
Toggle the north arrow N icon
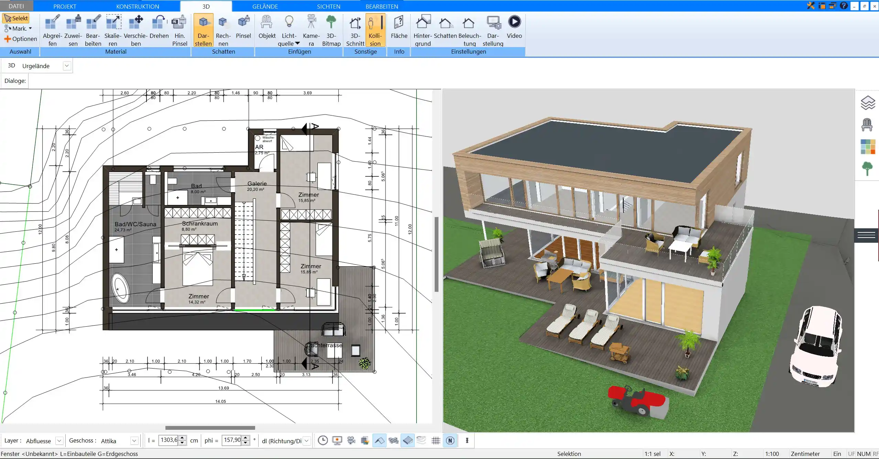(x=450, y=440)
